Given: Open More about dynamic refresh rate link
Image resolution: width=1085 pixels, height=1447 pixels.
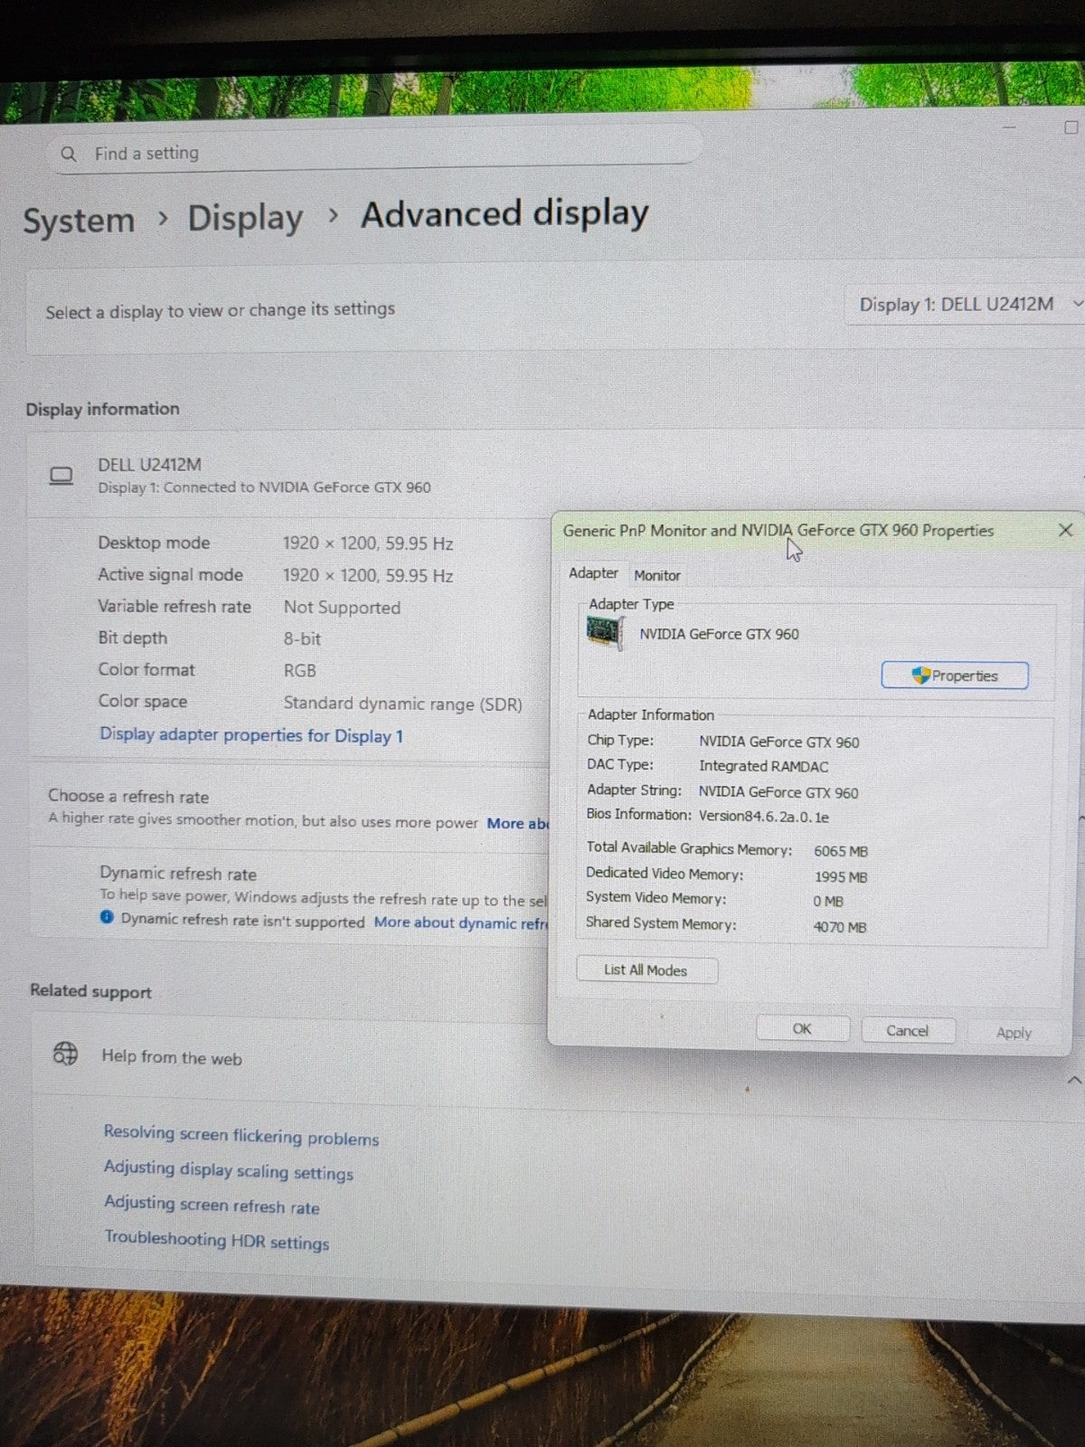Looking at the screenshot, I should tap(460, 922).
